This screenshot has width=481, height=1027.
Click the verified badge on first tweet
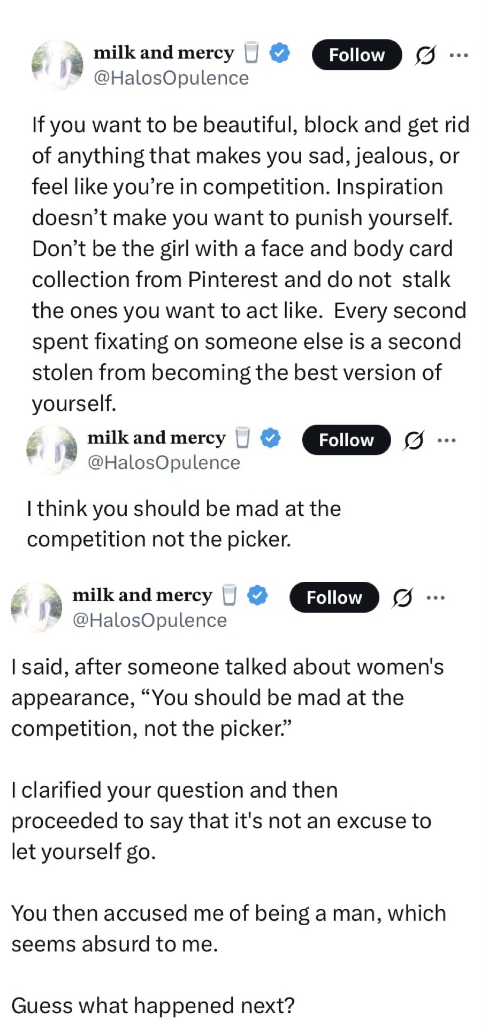[280, 53]
